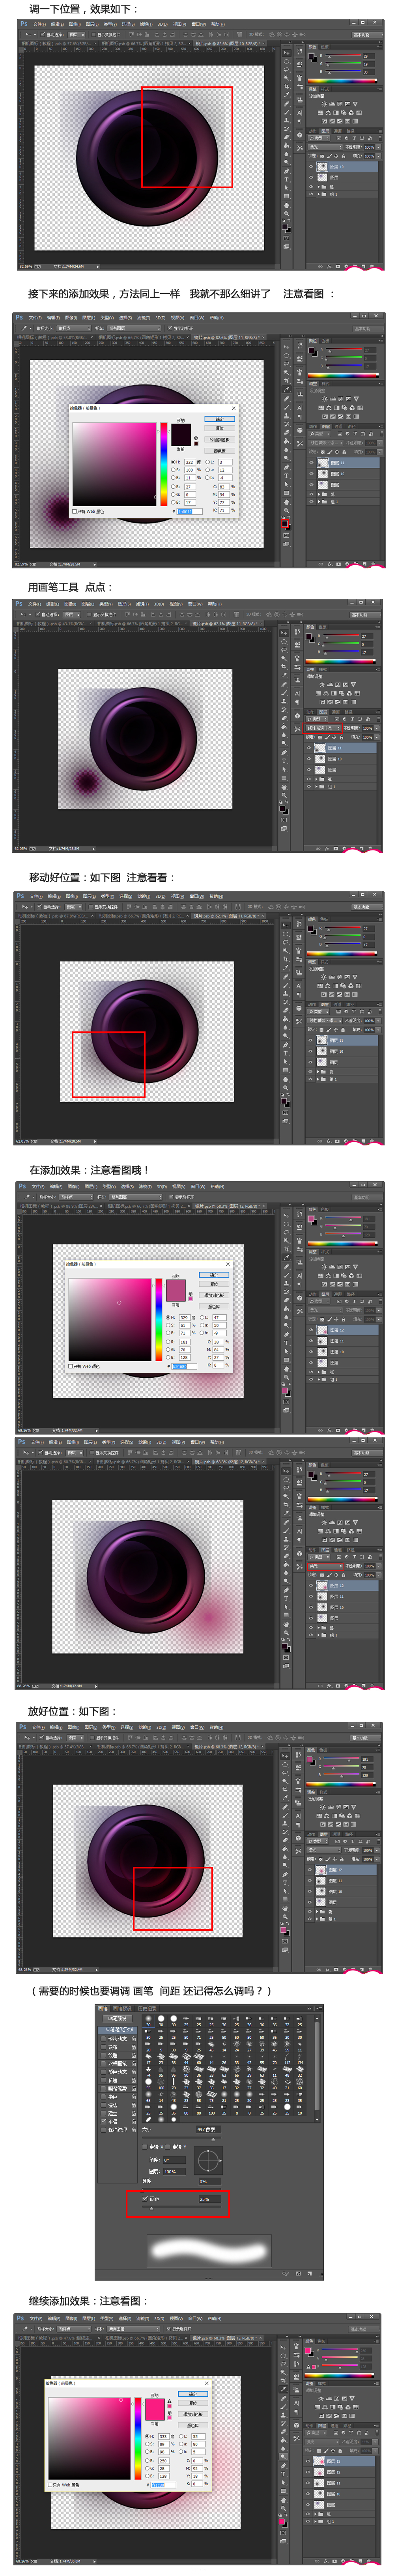Click the 大小 field showing 497 像素
The width and height of the screenshot is (396, 2576).
point(209,2130)
